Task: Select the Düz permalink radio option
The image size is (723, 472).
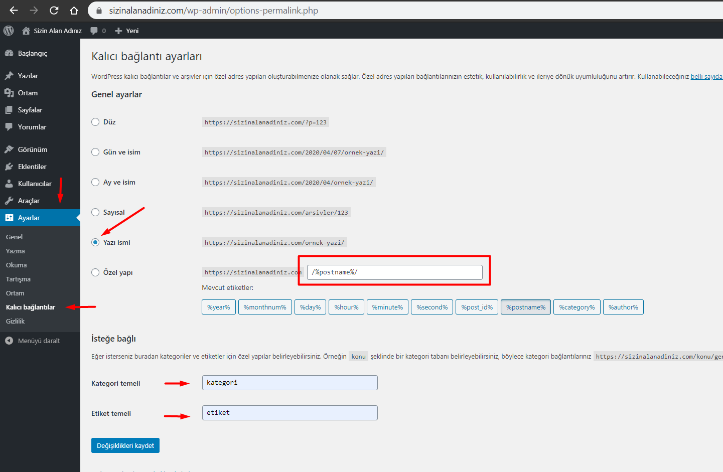Action: [x=95, y=122]
